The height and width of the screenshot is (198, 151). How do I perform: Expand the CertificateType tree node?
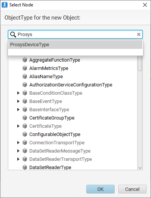coord(18,126)
